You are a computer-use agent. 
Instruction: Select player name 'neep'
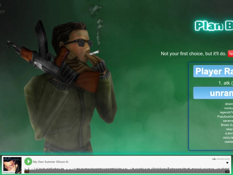click(x=229, y=129)
